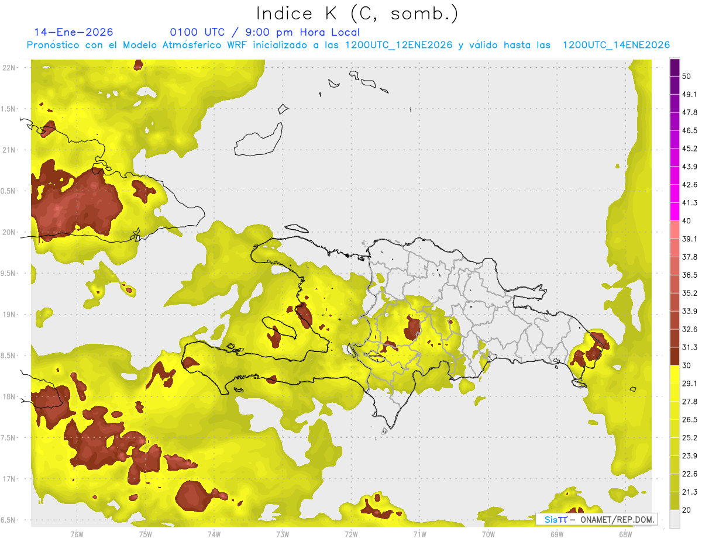Click the legend value "37.8"

(690, 257)
